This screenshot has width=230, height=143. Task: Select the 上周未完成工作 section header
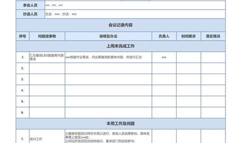pos(121,46)
